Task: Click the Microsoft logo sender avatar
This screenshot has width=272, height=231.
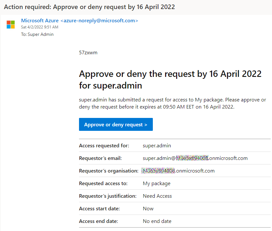Action: click(x=11, y=25)
